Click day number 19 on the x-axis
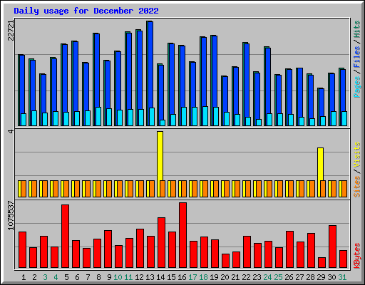Screen dimensions: 365x285 coord(214,277)
